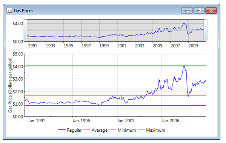Minimize the Gas Prices window
Screen dimensions: 226x143
coord(187,11)
